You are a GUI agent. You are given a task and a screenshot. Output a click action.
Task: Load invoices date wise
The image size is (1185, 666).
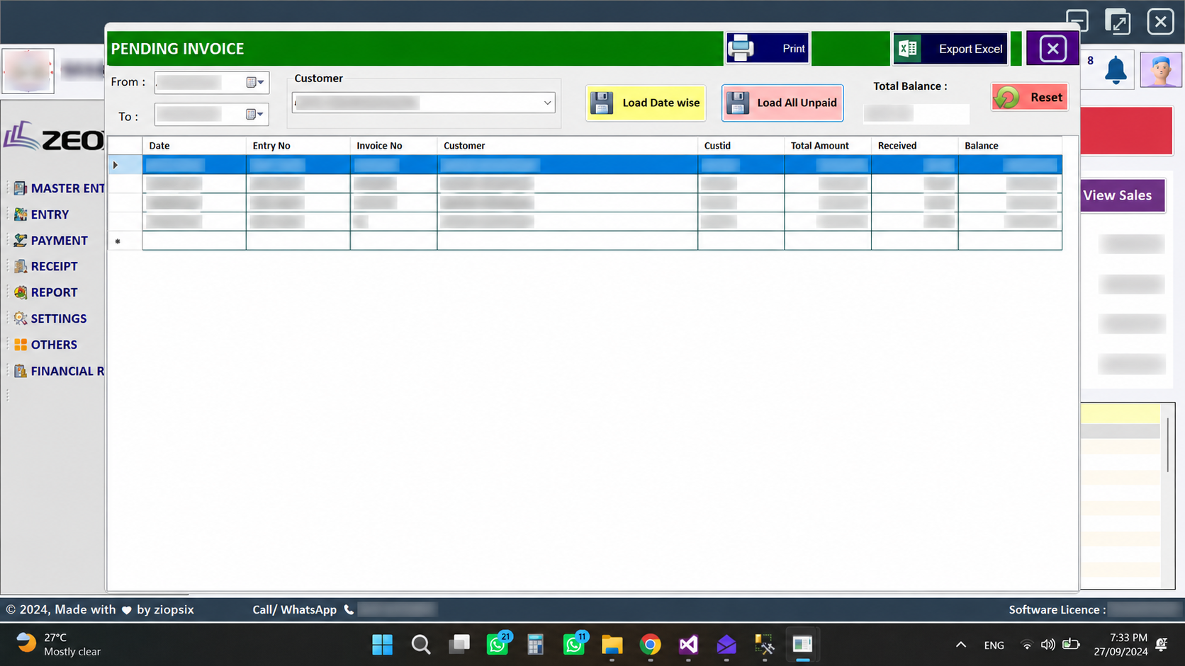coord(646,103)
